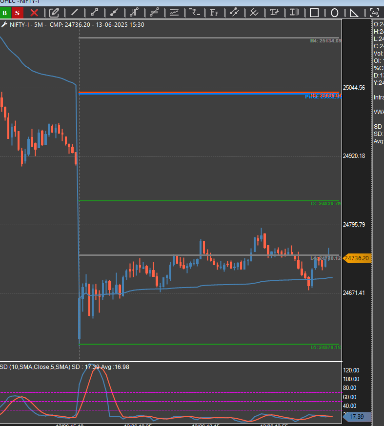Click the red S sell button
Screen dimensions: 384x426
pyautogui.click(x=17, y=13)
